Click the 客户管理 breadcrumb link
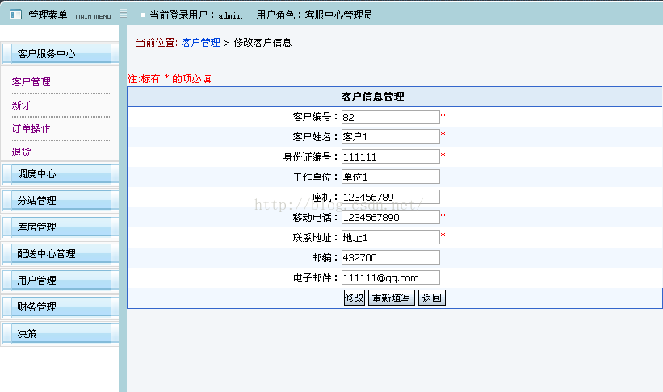This screenshot has height=392, width=663. point(201,43)
